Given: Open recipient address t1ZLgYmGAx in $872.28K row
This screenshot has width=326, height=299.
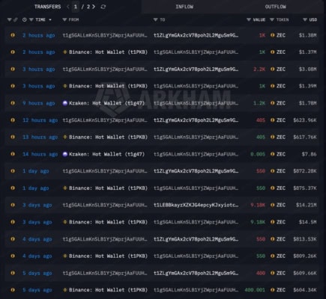Looking at the screenshot, I should pyautogui.click(x=196, y=171).
